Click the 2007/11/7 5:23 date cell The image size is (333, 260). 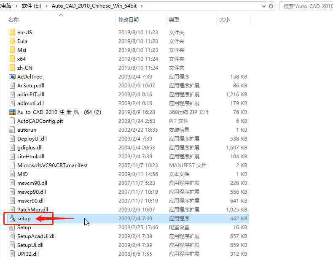pyautogui.click(x=137, y=183)
